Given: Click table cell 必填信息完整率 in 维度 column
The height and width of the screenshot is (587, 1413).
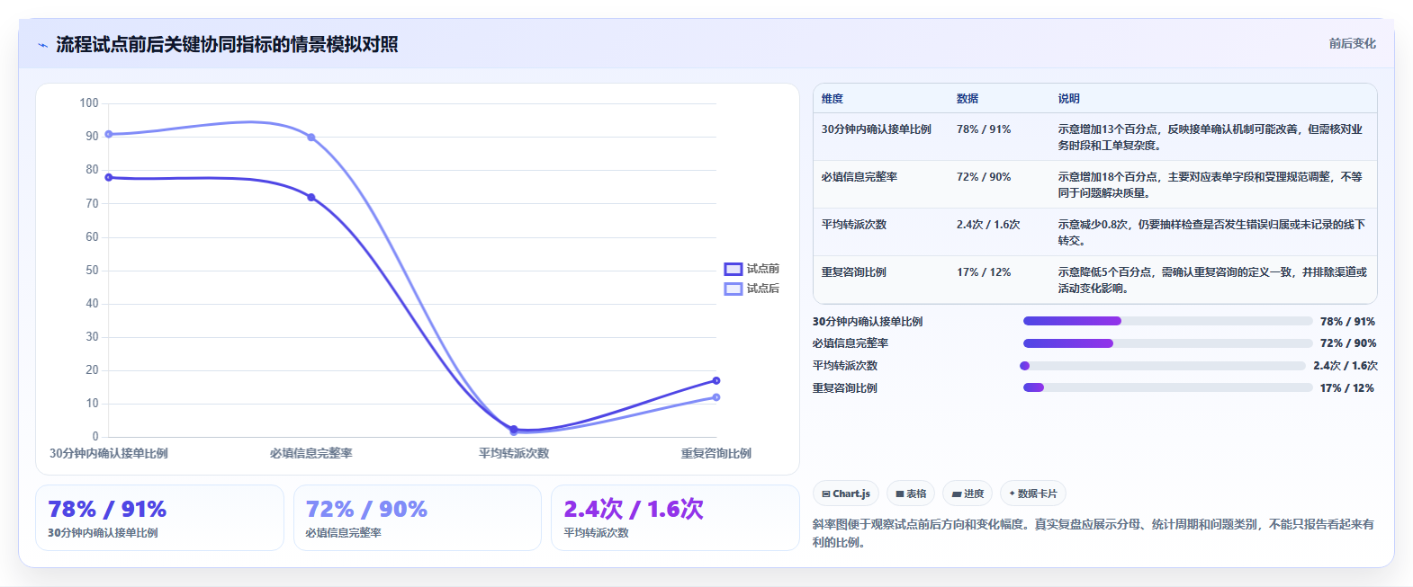Looking at the screenshot, I should [x=859, y=177].
